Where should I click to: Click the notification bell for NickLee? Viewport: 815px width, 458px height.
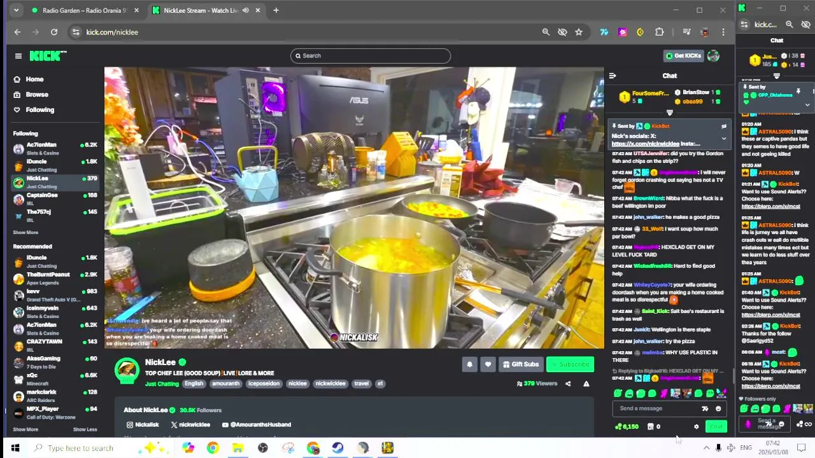pos(470,364)
